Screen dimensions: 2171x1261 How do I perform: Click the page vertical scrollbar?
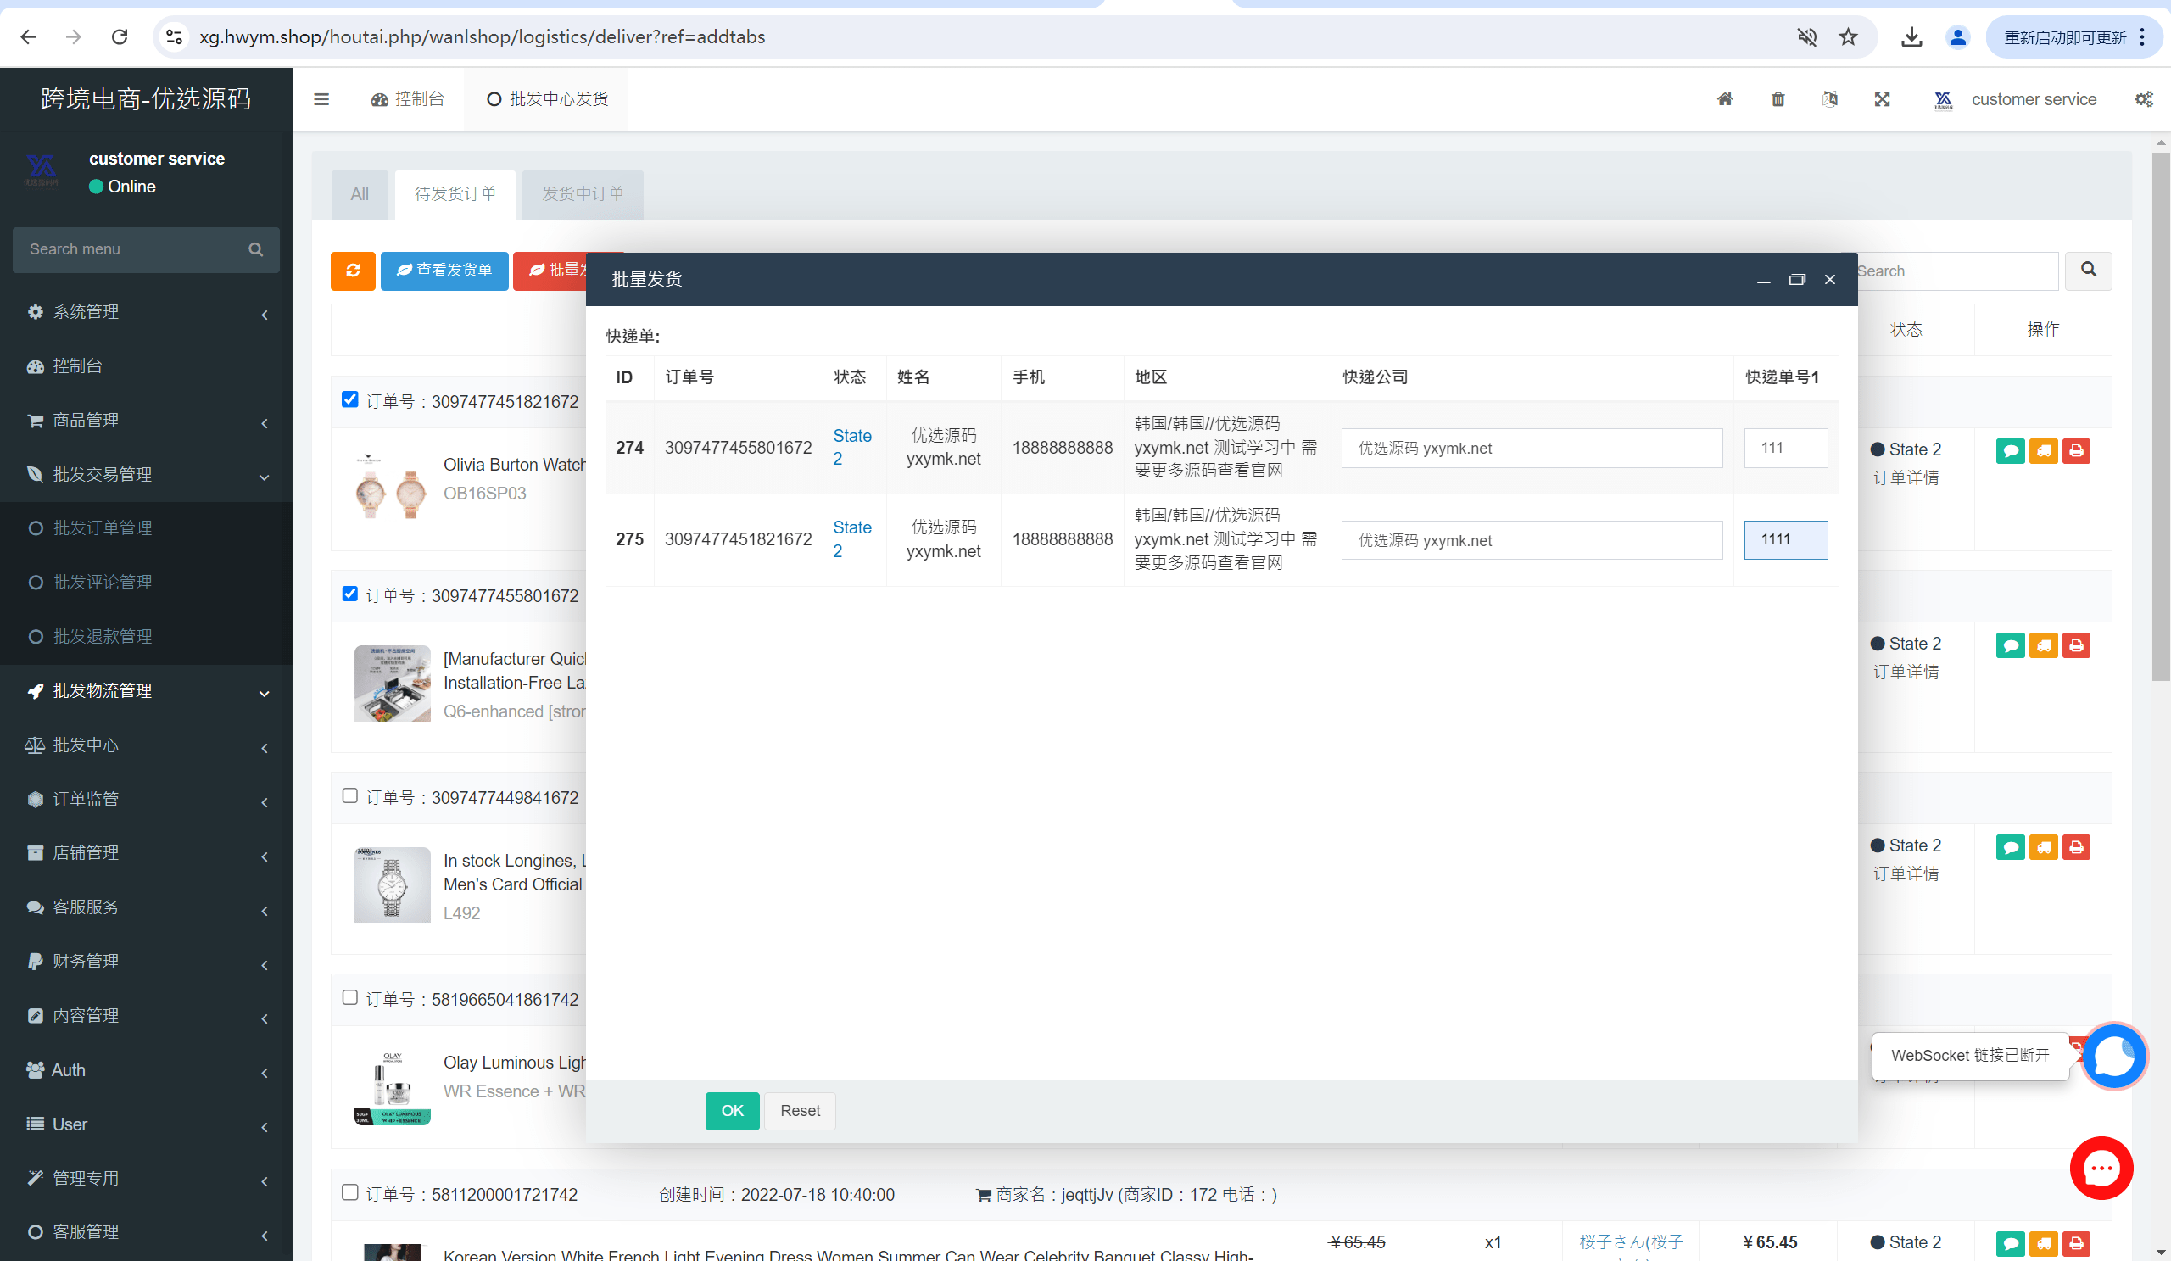click(x=2161, y=418)
